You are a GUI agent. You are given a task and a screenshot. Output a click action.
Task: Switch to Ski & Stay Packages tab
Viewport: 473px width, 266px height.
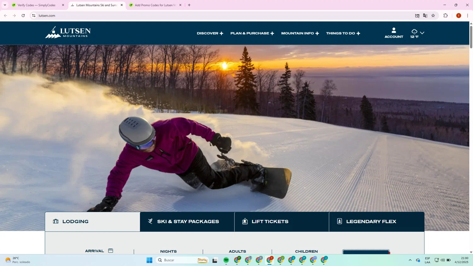click(187, 222)
